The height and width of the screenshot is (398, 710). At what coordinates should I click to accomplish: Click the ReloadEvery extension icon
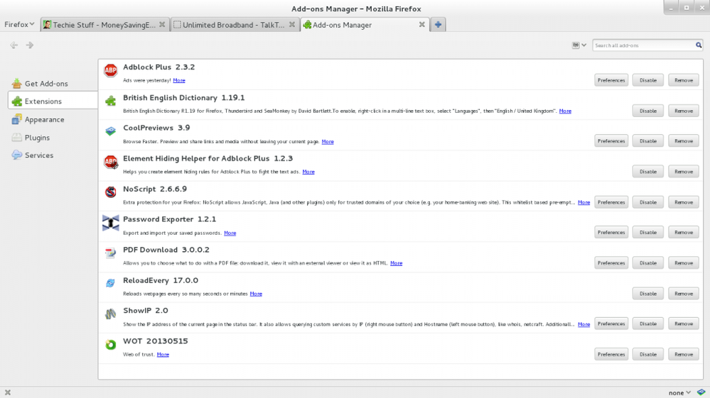coord(110,283)
